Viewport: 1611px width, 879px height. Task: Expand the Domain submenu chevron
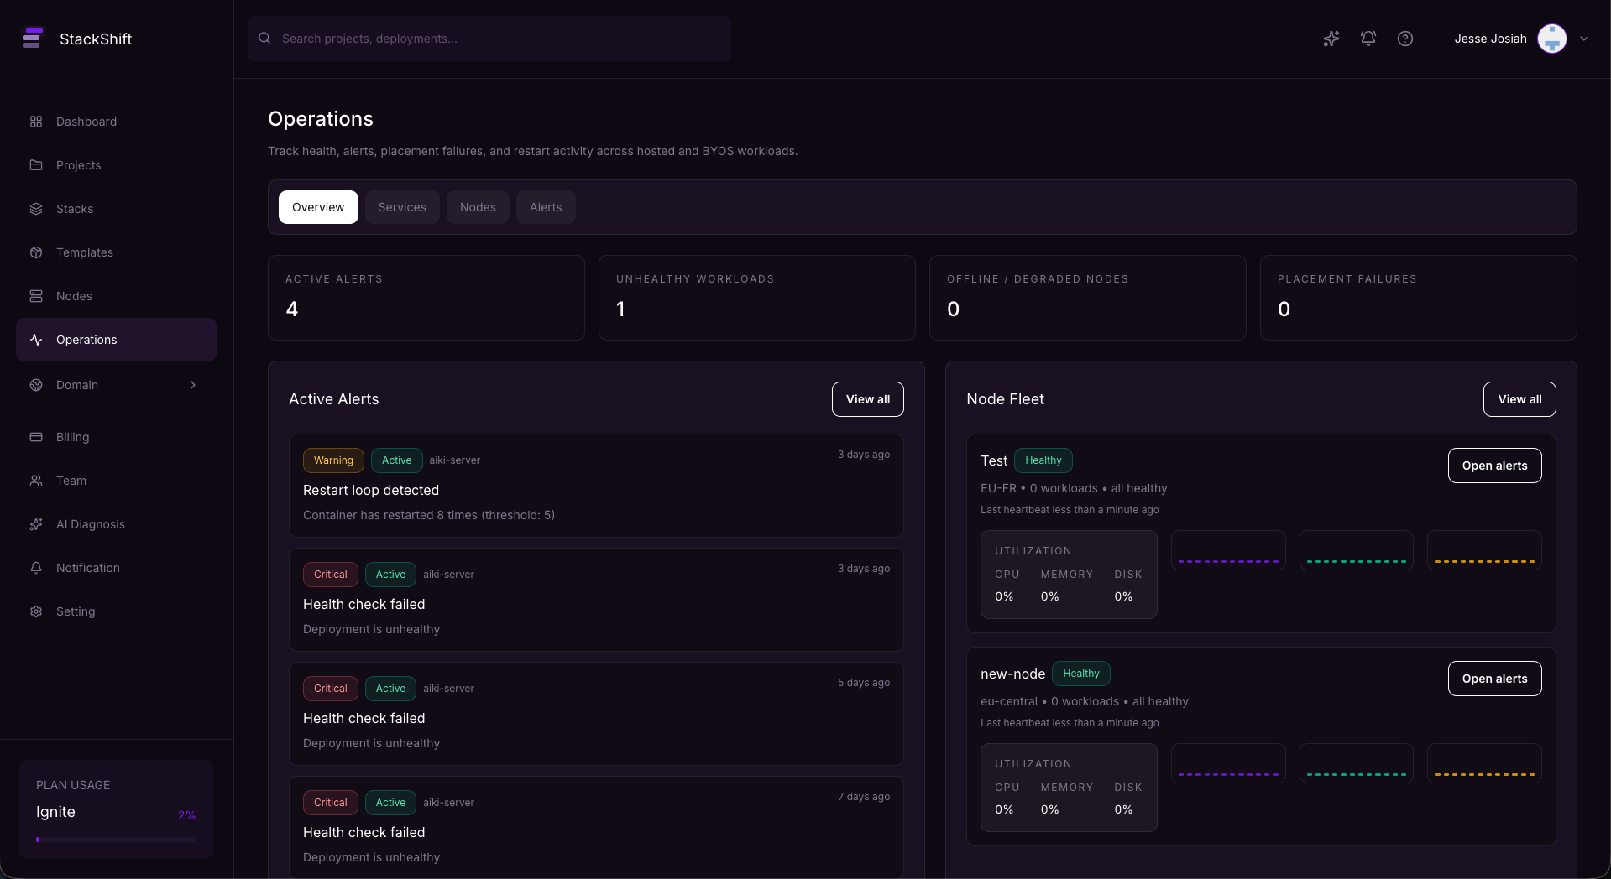(193, 385)
